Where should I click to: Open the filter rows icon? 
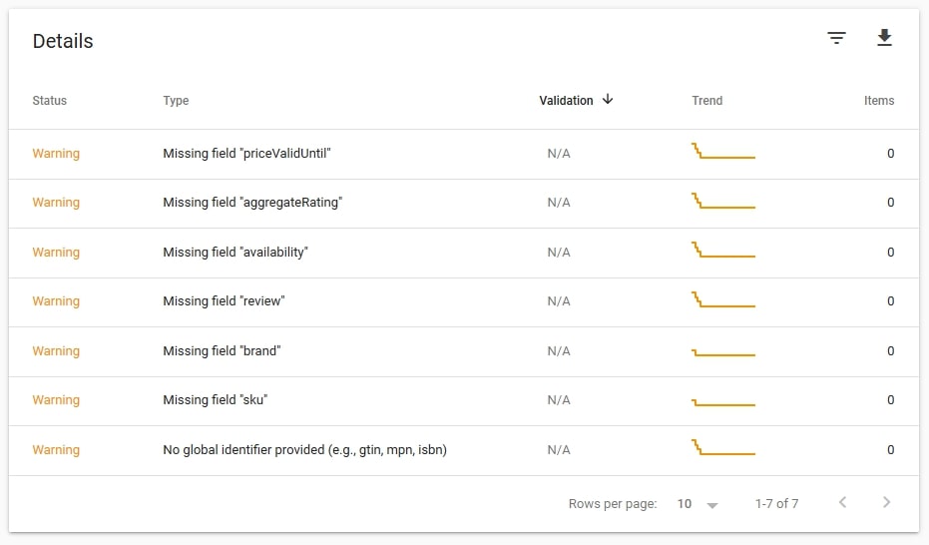click(x=836, y=39)
